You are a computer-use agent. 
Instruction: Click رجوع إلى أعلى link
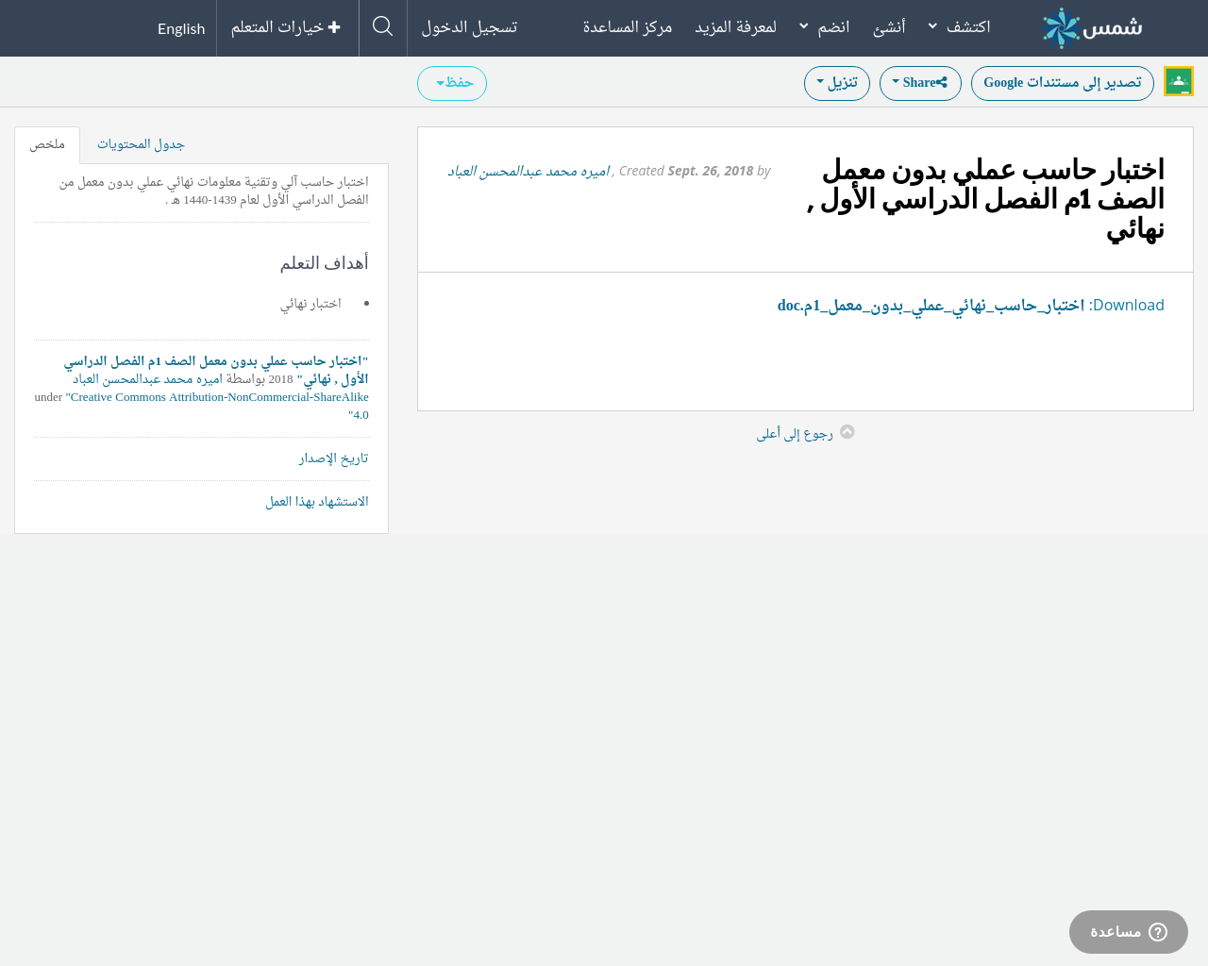[x=795, y=433]
